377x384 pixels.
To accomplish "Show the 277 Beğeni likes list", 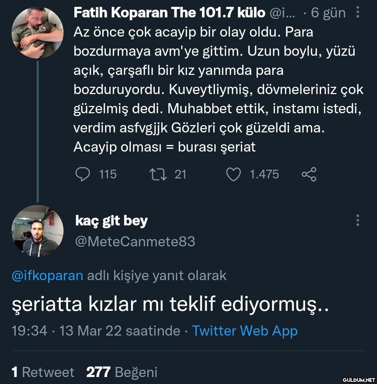I will click(x=121, y=372).
